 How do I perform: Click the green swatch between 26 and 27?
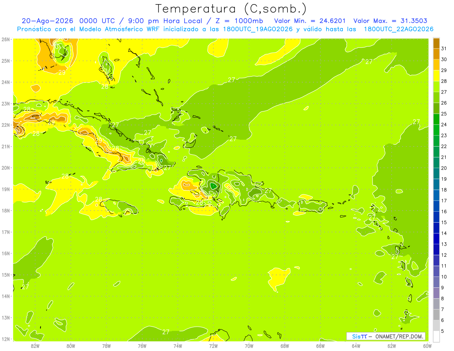pos(436,97)
